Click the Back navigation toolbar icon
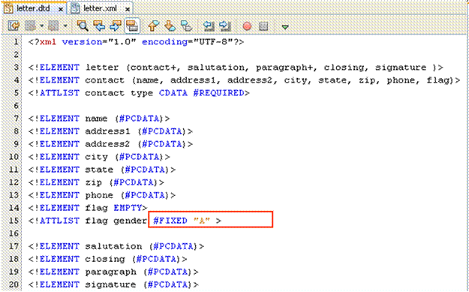Viewport: 469px width, 292px height. click(x=31, y=26)
